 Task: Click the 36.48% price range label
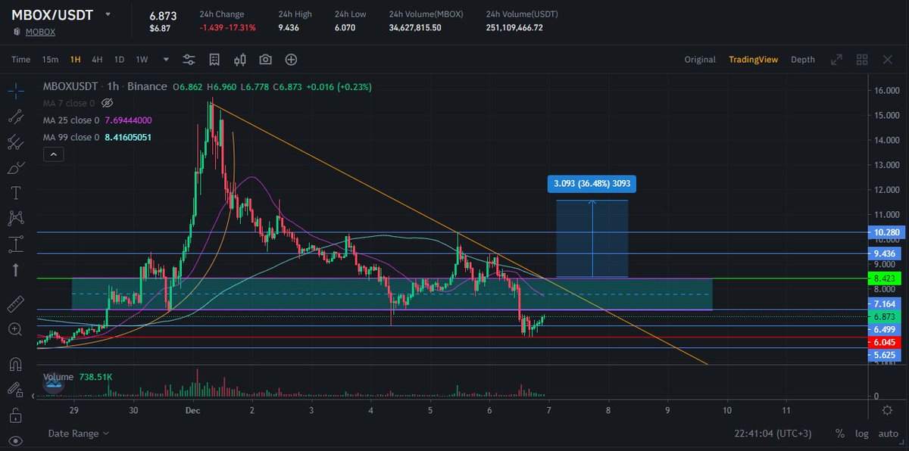[592, 182]
